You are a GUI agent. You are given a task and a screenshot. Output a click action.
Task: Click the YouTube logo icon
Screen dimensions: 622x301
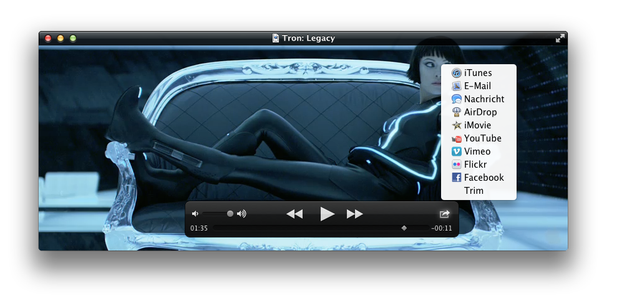[x=457, y=138]
